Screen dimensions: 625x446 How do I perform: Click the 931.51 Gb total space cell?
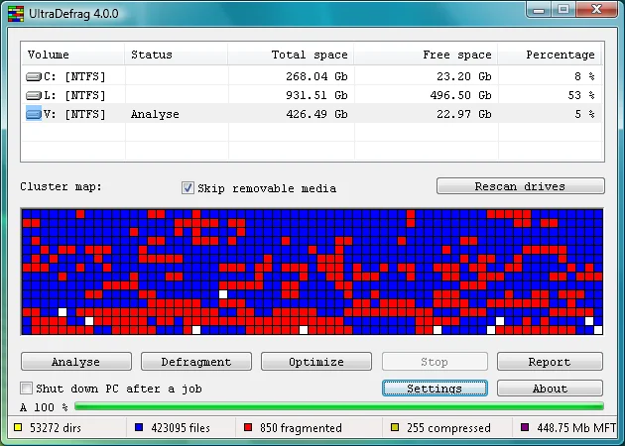coord(316,95)
